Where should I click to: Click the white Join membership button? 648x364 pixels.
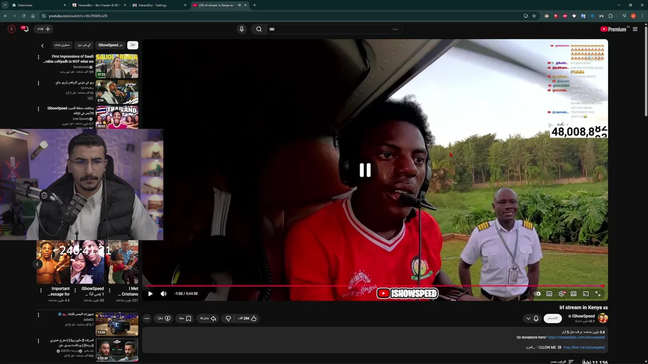point(553,318)
